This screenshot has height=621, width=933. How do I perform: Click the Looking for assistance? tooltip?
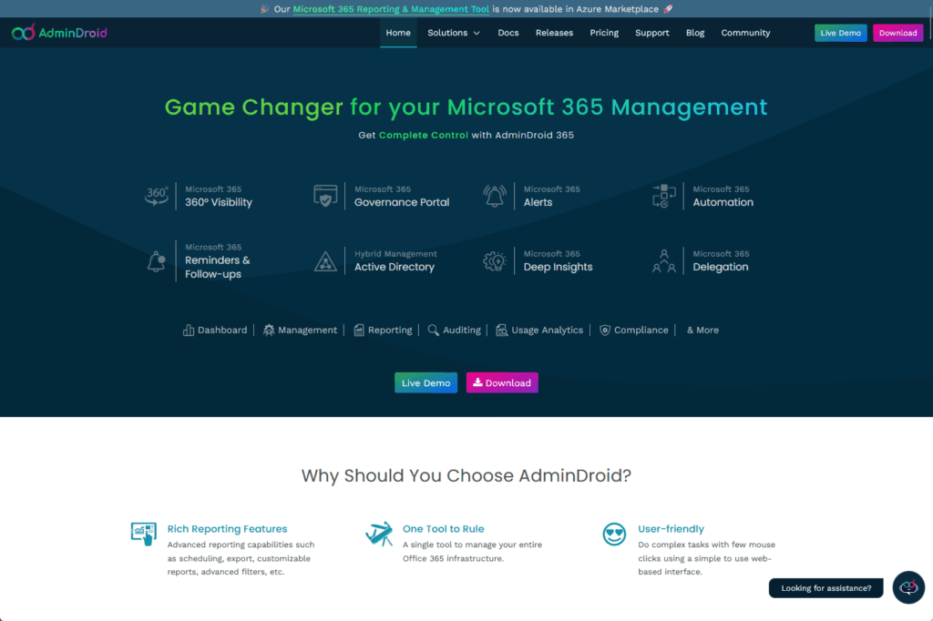[x=825, y=587]
